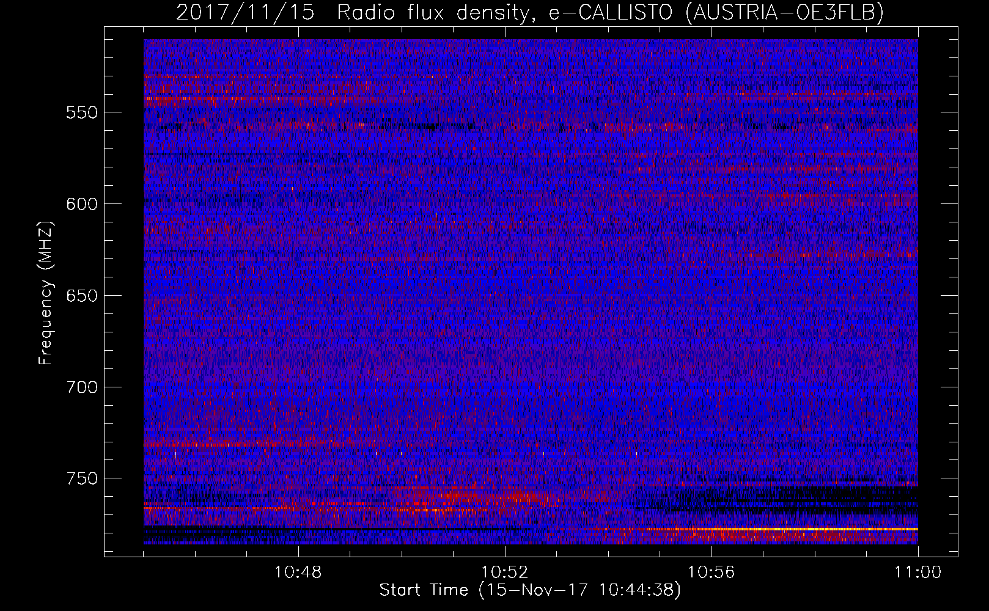Click the '10:56' time tick label

click(x=711, y=573)
